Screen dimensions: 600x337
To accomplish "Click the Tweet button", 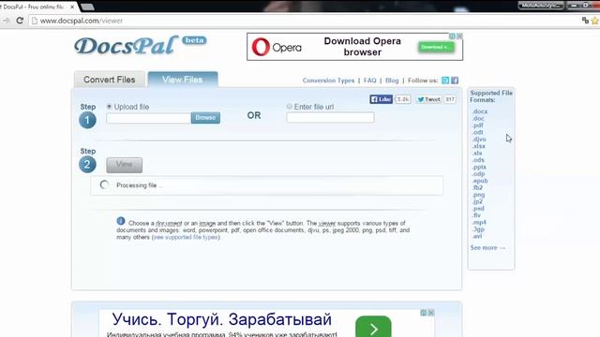I will (x=428, y=99).
